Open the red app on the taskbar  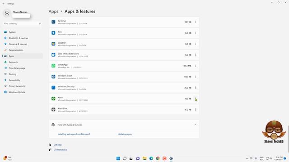pyautogui.click(x=164, y=158)
